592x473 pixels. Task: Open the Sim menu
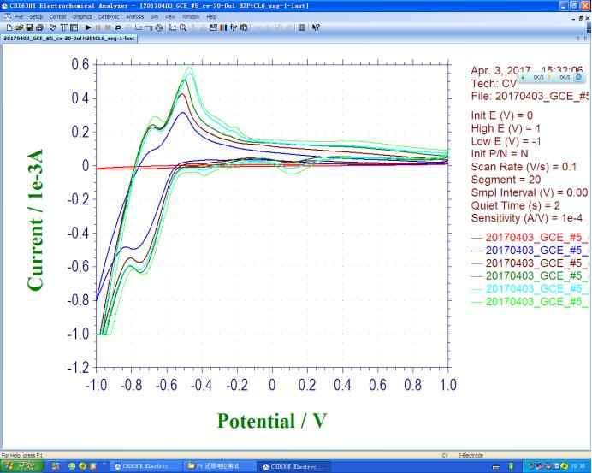pos(155,16)
